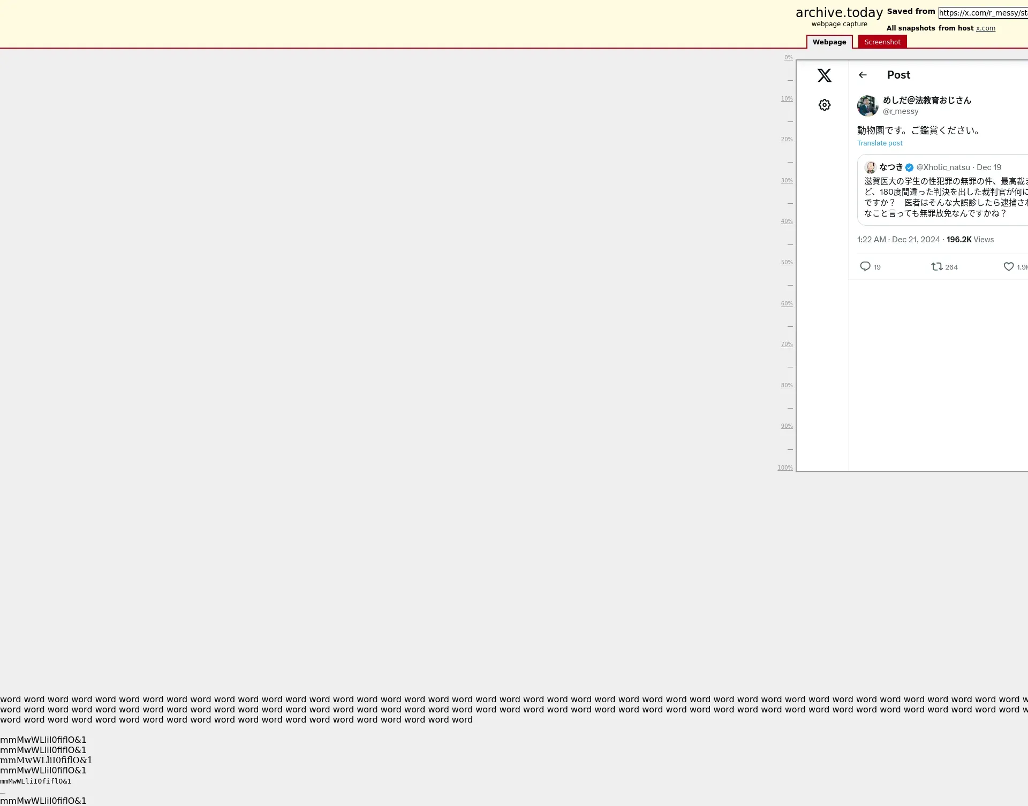Click the reply speech bubble icon
This screenshot has width=1028, height=806.
tap(865, 266)
